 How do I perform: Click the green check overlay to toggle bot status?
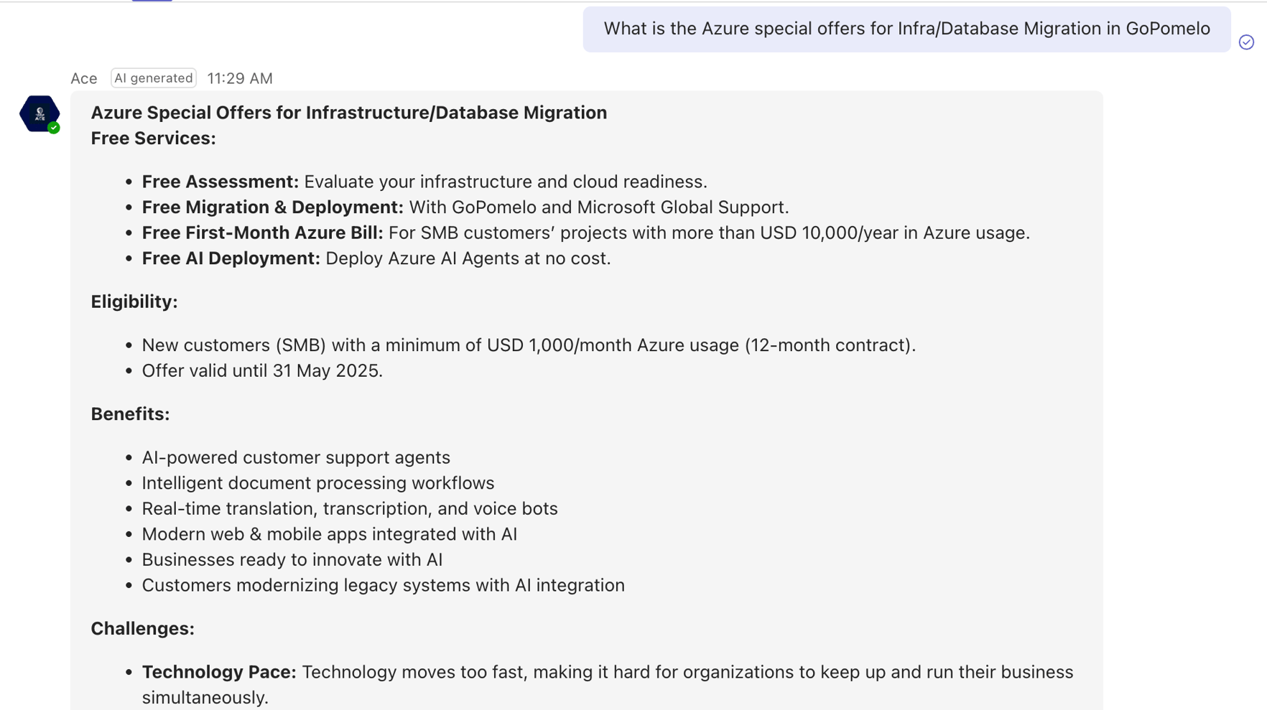[x=53, y=129]
